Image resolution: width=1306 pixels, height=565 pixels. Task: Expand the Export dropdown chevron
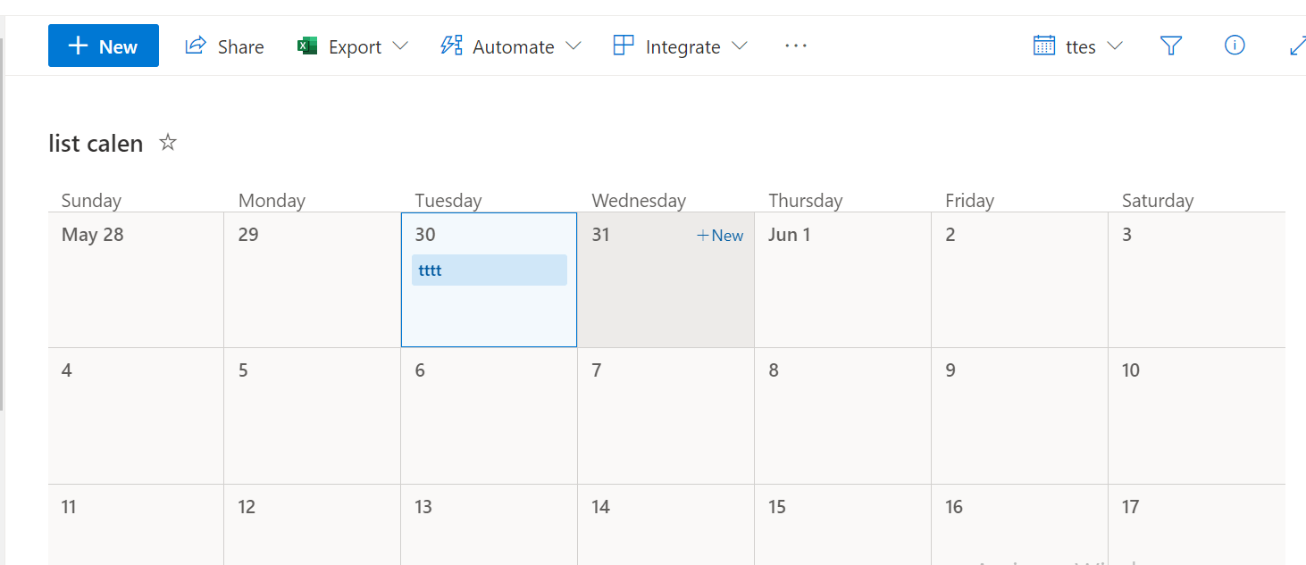tap(400, 46)
